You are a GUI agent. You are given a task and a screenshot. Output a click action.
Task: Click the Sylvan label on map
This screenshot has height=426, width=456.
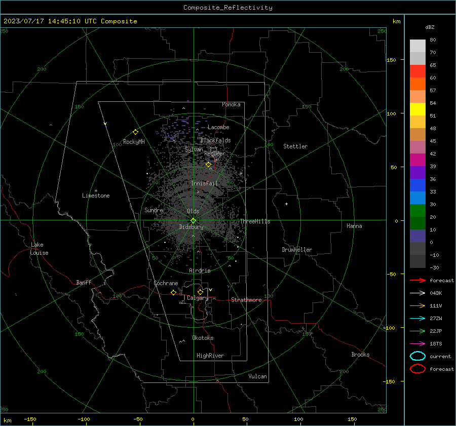point(194,149)
